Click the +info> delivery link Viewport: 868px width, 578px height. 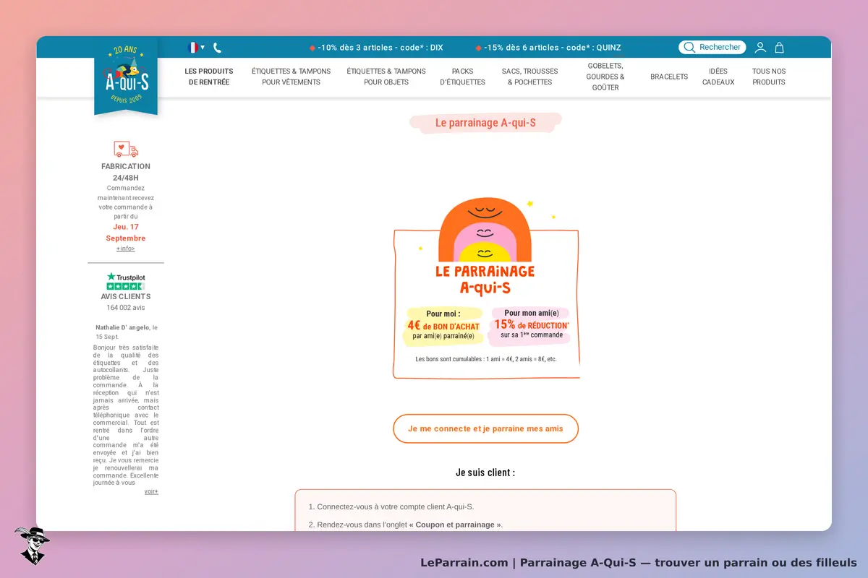click(126, 249)
